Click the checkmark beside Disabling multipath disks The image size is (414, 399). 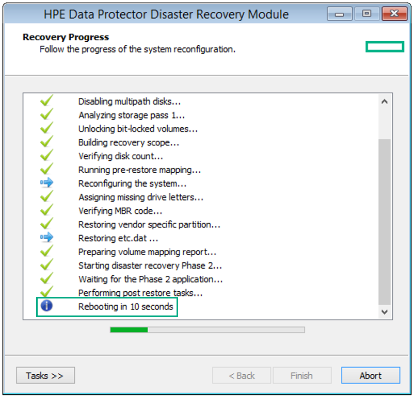(x=47, y=101)
